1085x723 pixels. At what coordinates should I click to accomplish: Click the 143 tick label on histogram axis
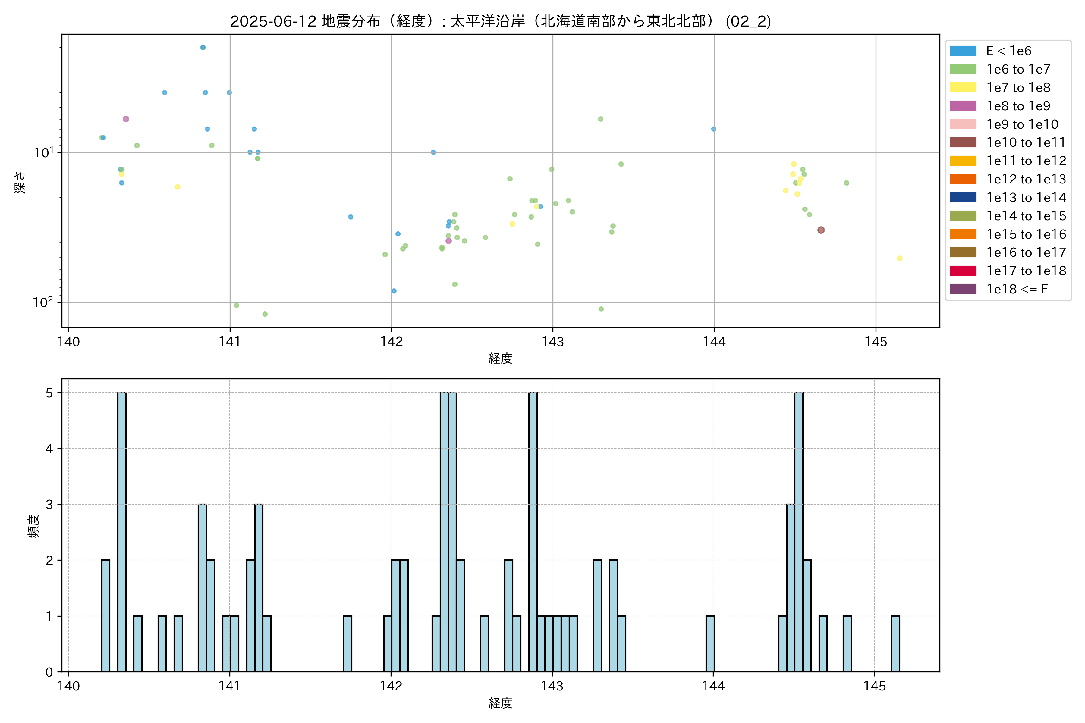552,686
